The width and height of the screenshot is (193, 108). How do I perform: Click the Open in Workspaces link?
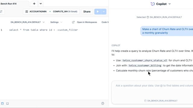point(87,22)
